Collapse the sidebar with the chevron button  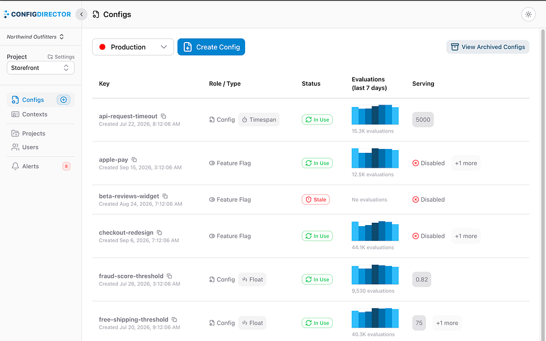point(81,14)
